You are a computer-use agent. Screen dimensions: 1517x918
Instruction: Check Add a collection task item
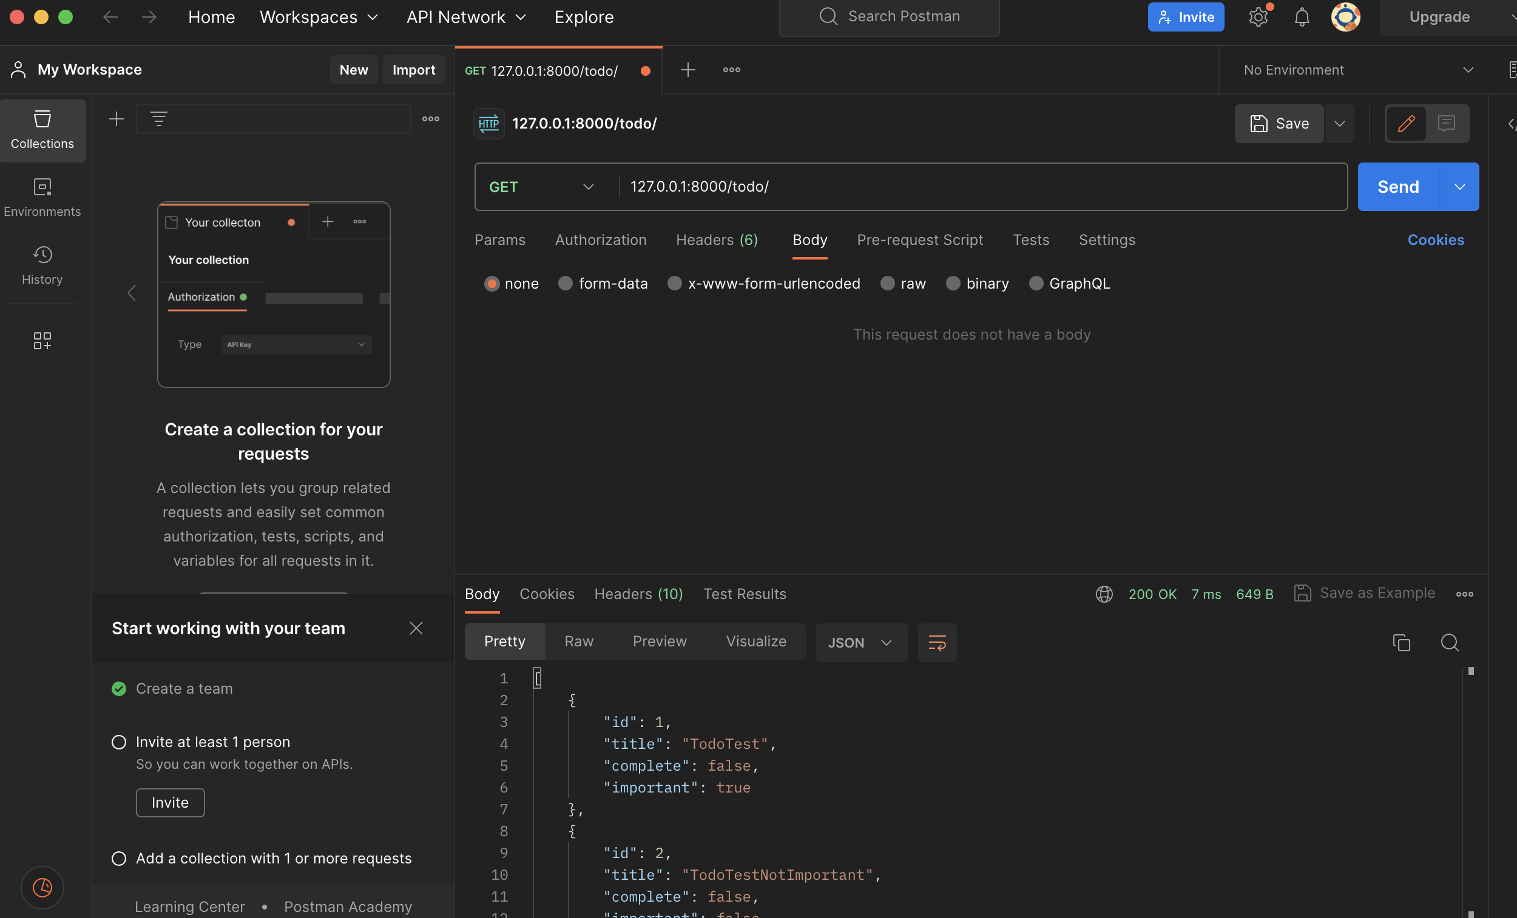119,859
